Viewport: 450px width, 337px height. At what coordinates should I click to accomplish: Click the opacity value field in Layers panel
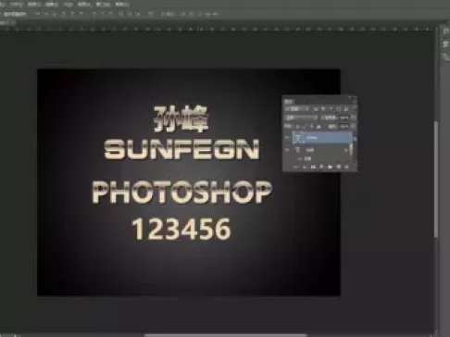coord(344,118)
